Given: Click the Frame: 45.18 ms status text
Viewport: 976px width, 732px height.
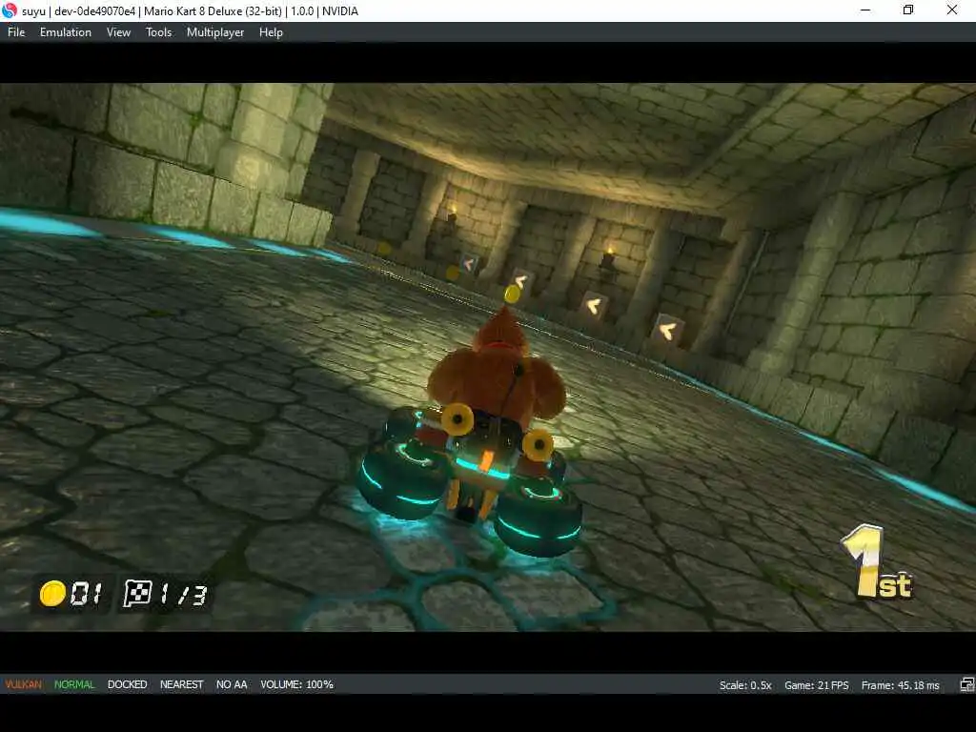Looking at the screenshot, I should 900,685.
